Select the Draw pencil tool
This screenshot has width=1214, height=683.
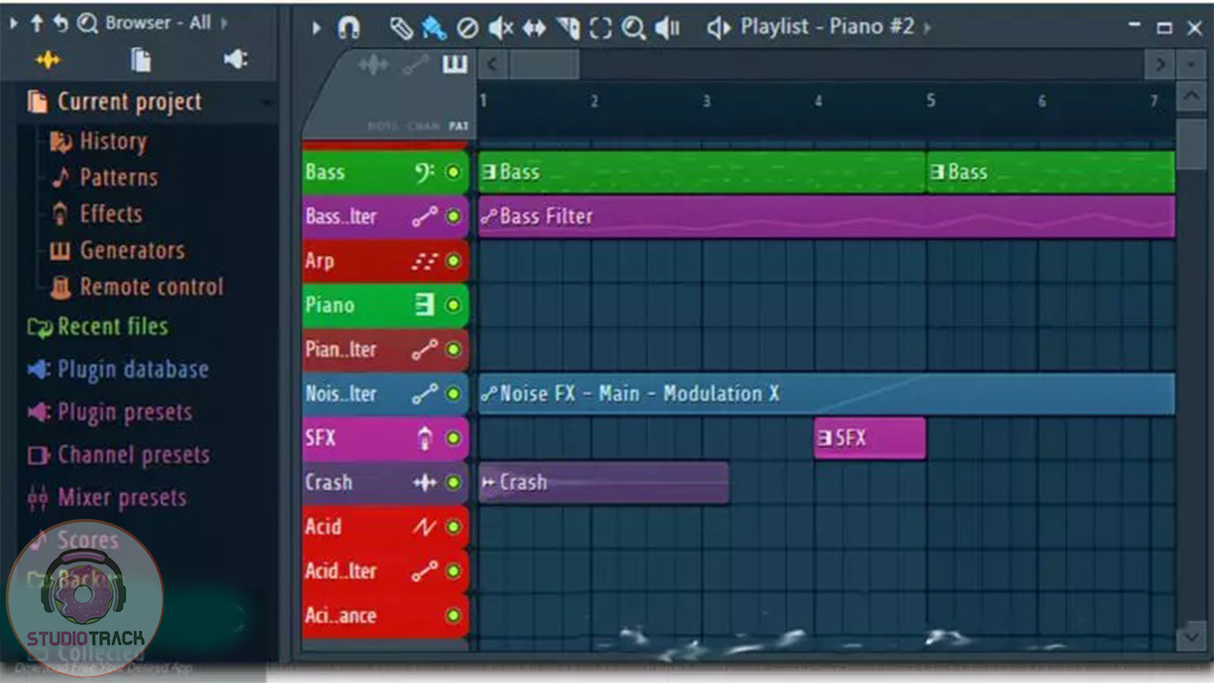tap(401, 28)
